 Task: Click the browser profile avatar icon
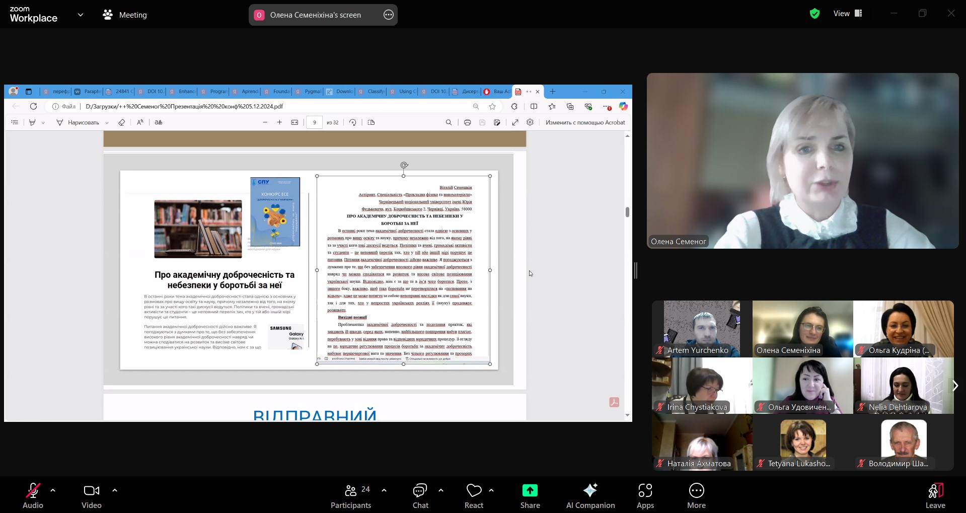click(14, 91)
